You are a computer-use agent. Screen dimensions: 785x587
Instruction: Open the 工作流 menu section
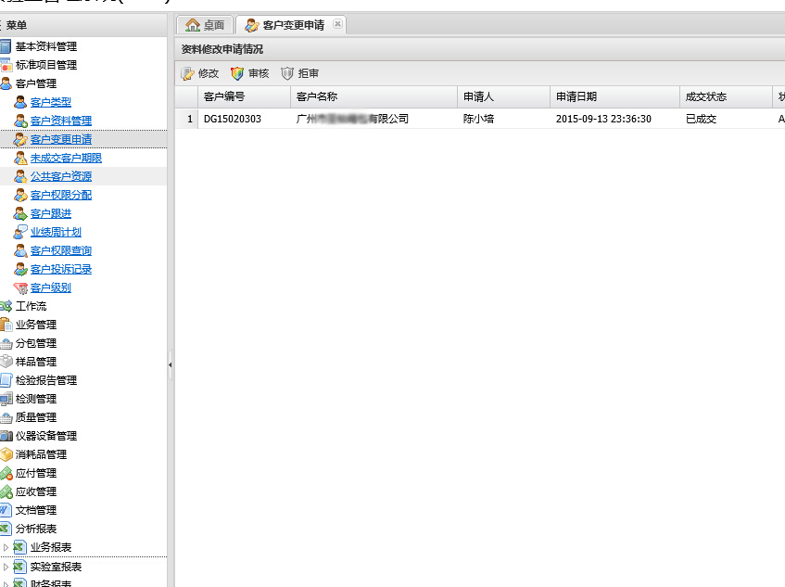click(31, 306)
